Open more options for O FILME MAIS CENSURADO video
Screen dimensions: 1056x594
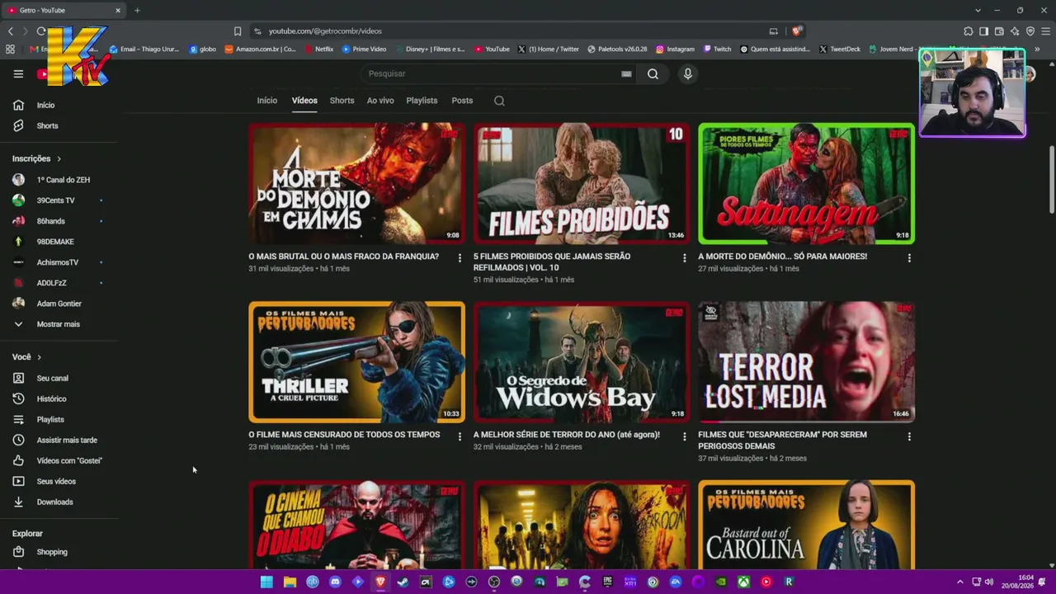[460, 436]
